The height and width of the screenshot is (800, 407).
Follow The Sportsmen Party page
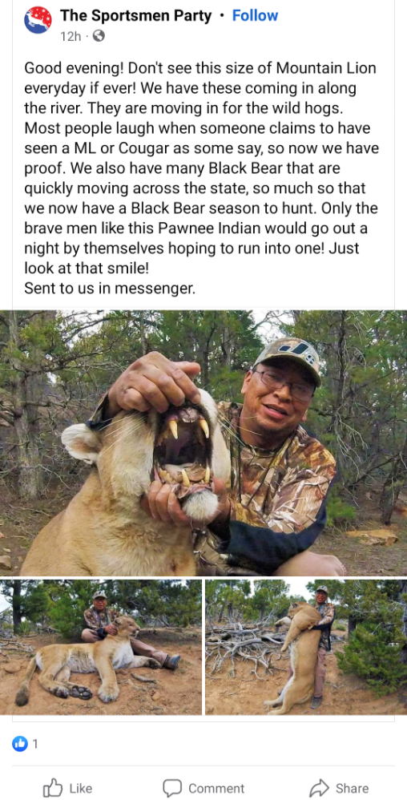[x=255, y=16]
